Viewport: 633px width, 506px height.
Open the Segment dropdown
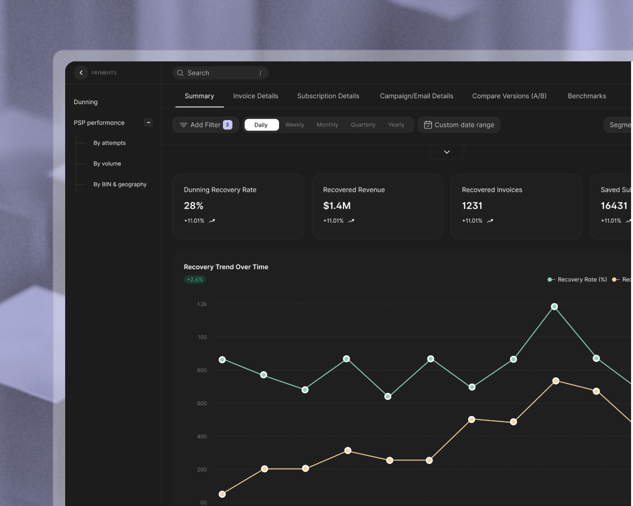[619, 125]
